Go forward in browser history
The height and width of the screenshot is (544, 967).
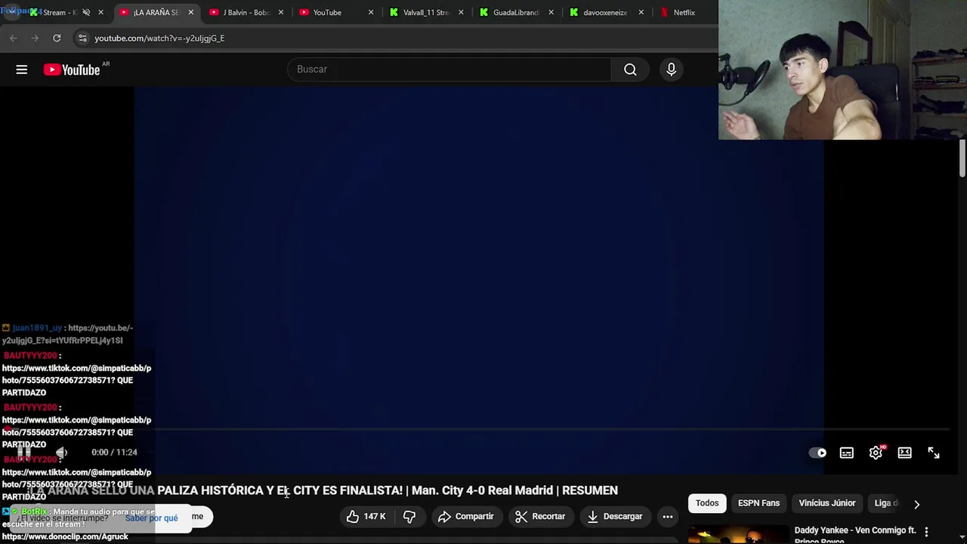[35, 38]
